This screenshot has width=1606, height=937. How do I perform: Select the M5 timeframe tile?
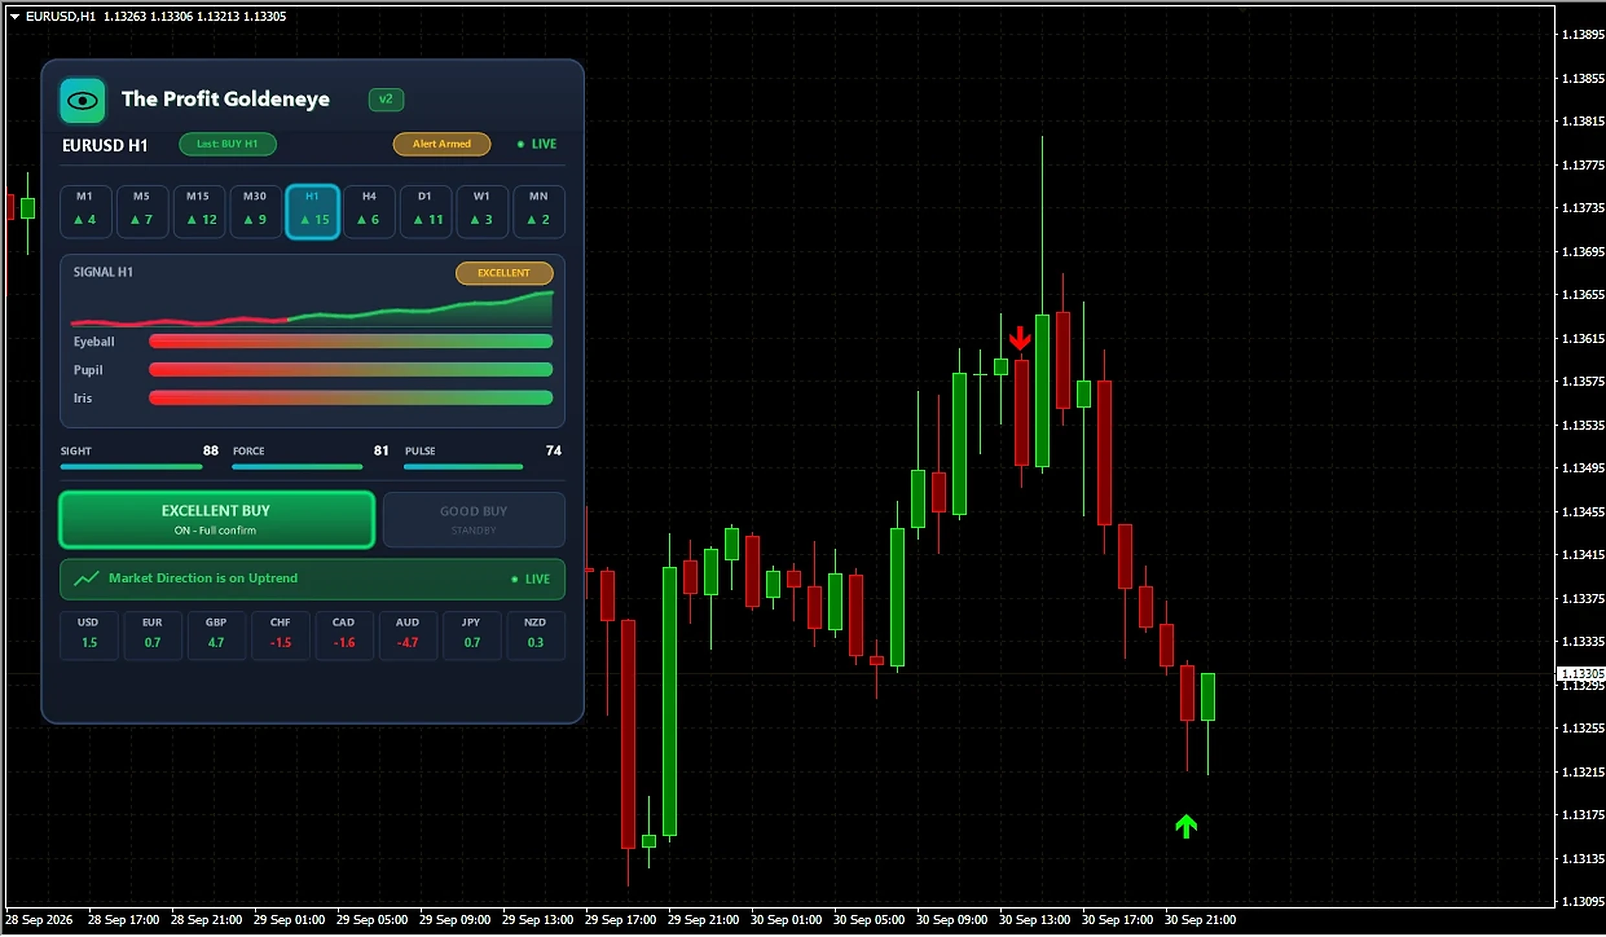(x=142, y=212)
